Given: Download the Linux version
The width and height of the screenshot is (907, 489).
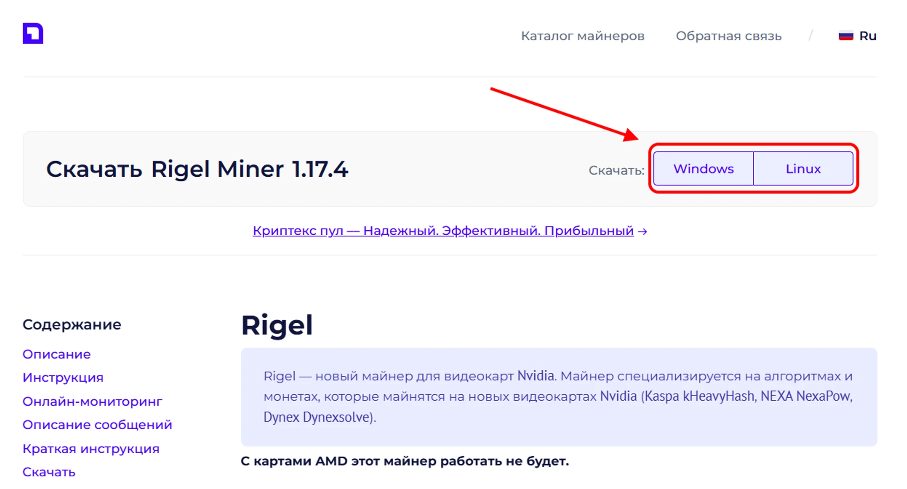Looking at the screenshot, I should [x=803, y=169].
